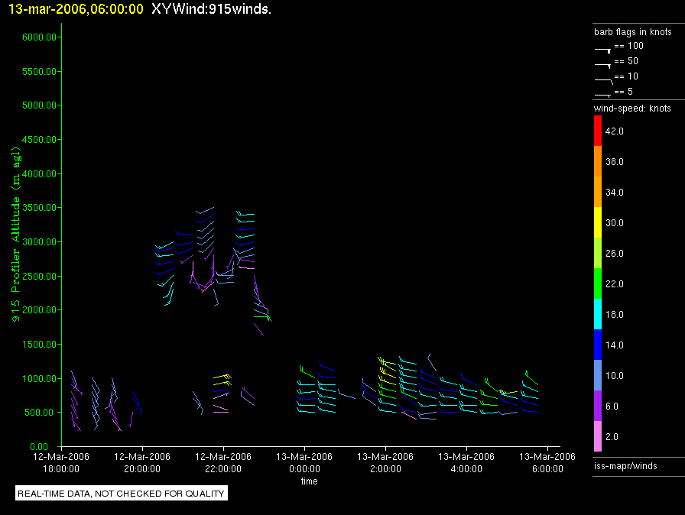Click the 13-Mar-2006 0:00:00 time label
685x515 pixels.
click(304, 462)
